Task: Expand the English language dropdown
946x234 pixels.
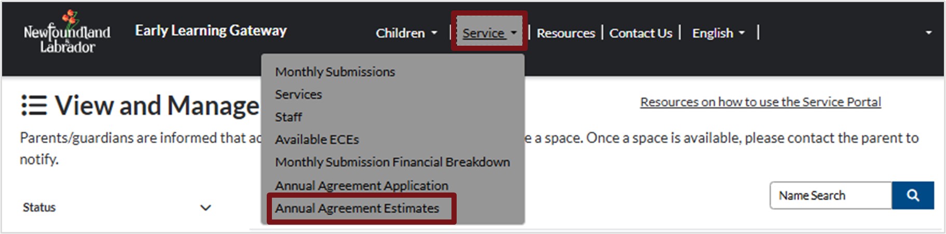Action: (718, 33)
